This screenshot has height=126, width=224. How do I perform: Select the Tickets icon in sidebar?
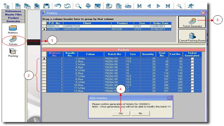click(x=13, y=41)
